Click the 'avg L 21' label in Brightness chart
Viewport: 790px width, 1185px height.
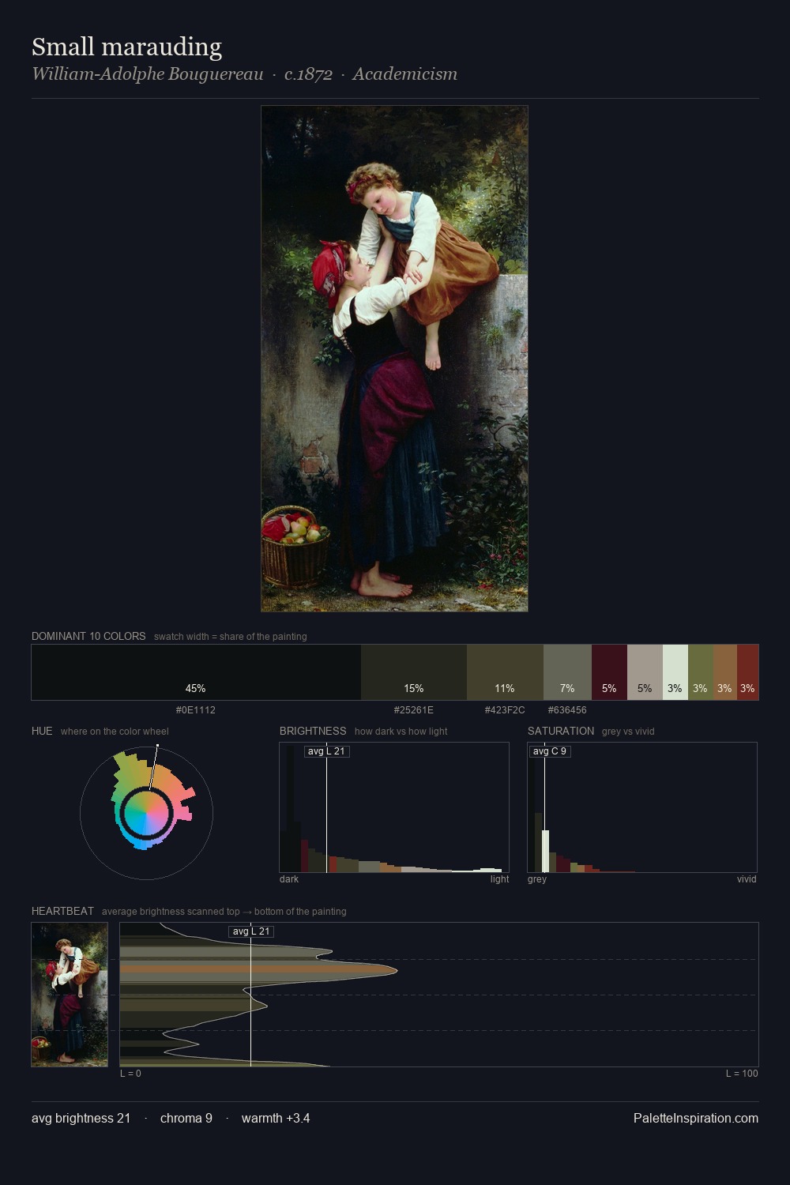(326, 751)
